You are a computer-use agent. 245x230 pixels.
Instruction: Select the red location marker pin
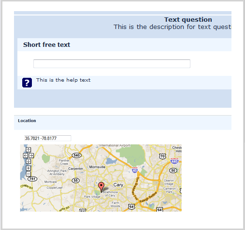click(101, 187)
